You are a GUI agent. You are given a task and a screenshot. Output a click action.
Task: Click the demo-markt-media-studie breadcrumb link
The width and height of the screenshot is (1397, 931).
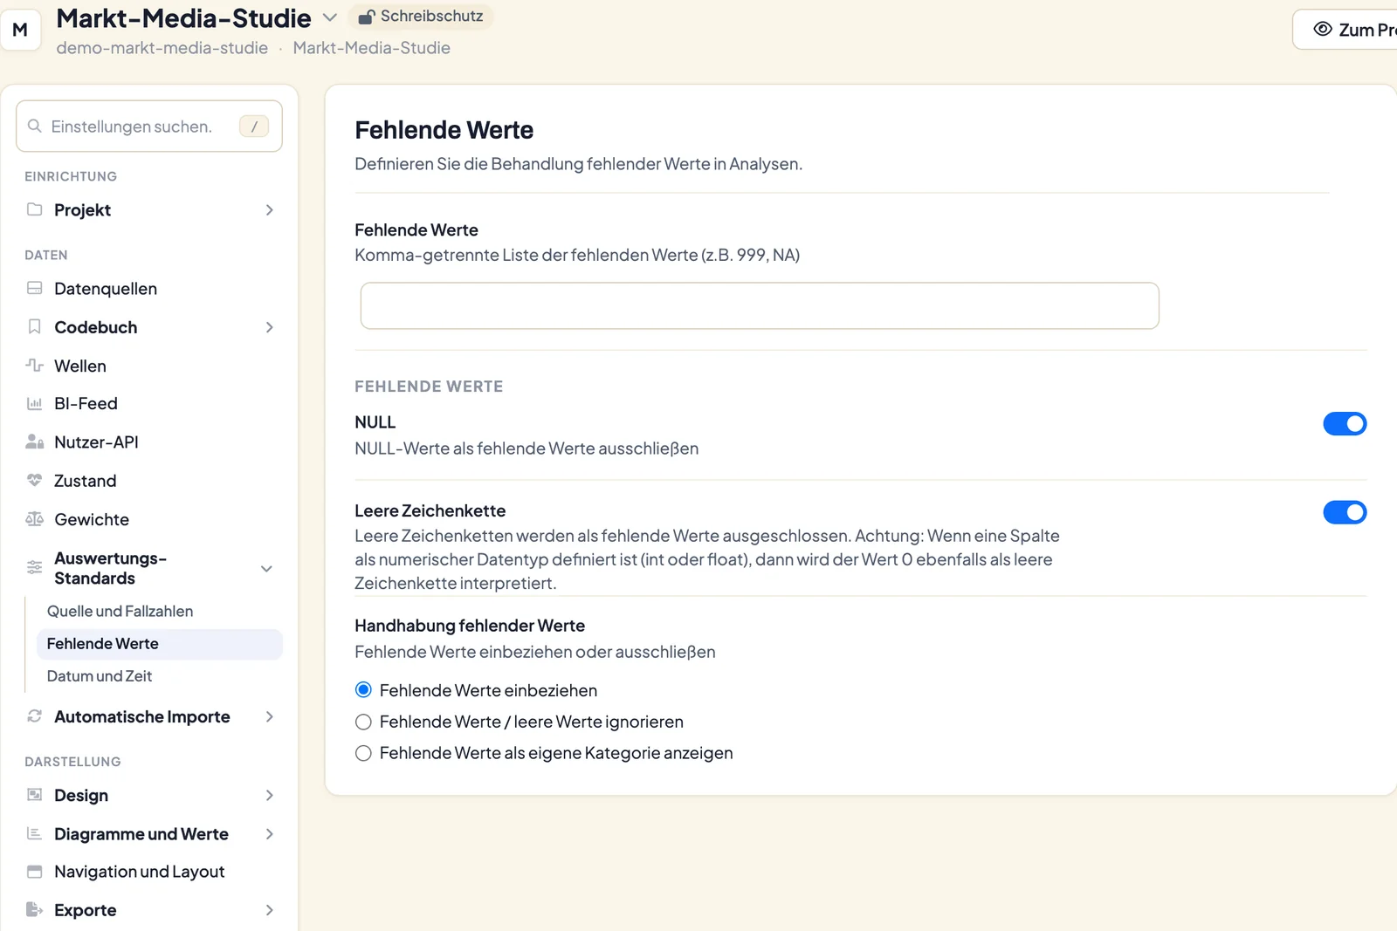[x=162, y=48]
